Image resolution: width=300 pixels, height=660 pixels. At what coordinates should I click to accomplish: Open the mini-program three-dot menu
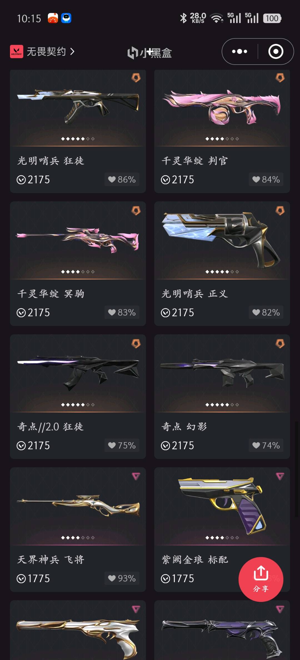tap(239, 51)
